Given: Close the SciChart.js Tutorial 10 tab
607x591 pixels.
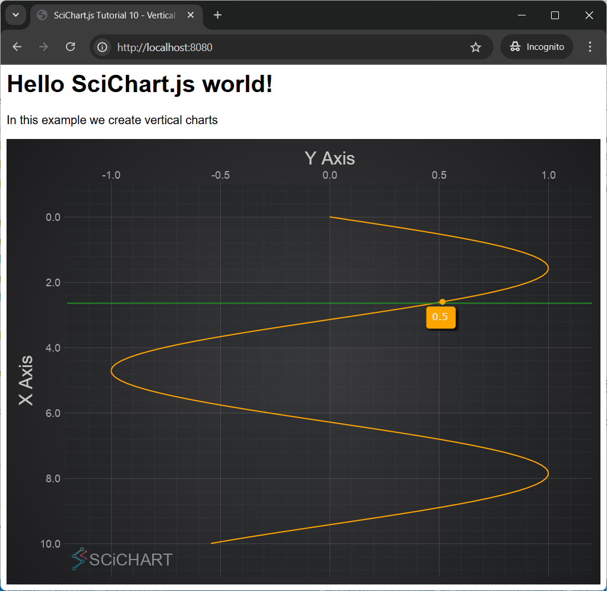Looking at the screenshot, I should [191, 15].
